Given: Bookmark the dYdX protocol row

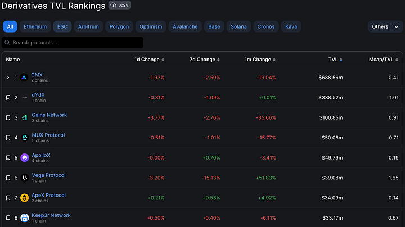Looking at the screenshot, I should point(8,98).
